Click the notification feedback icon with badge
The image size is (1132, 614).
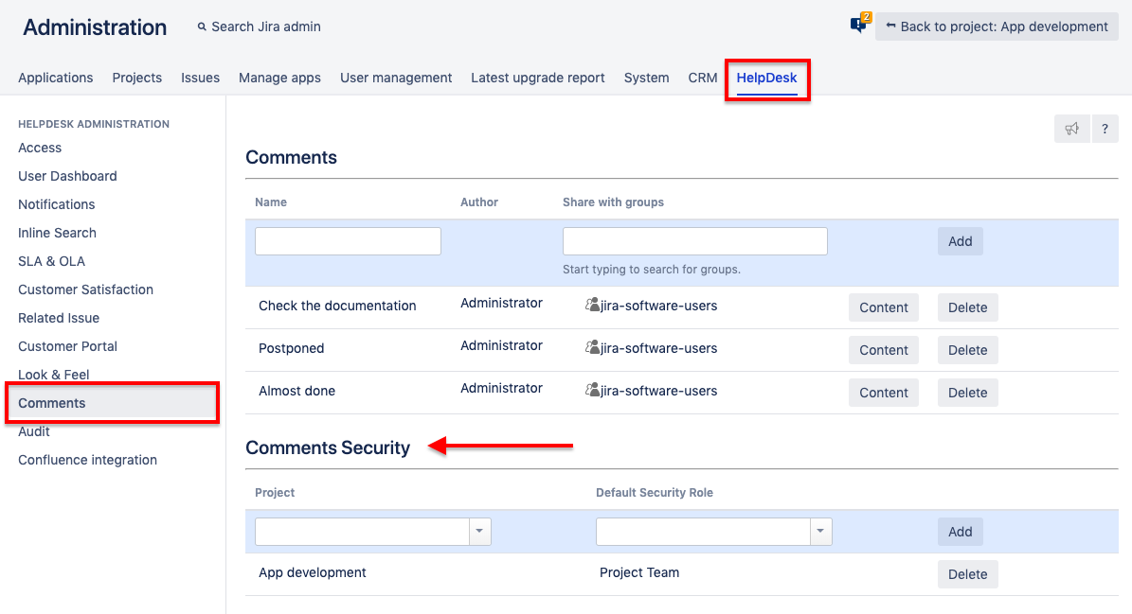point(860,25)
